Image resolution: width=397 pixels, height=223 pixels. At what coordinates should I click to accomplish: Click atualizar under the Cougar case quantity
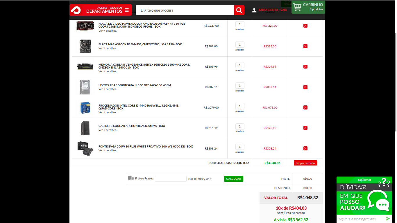[x=240, y=131]
